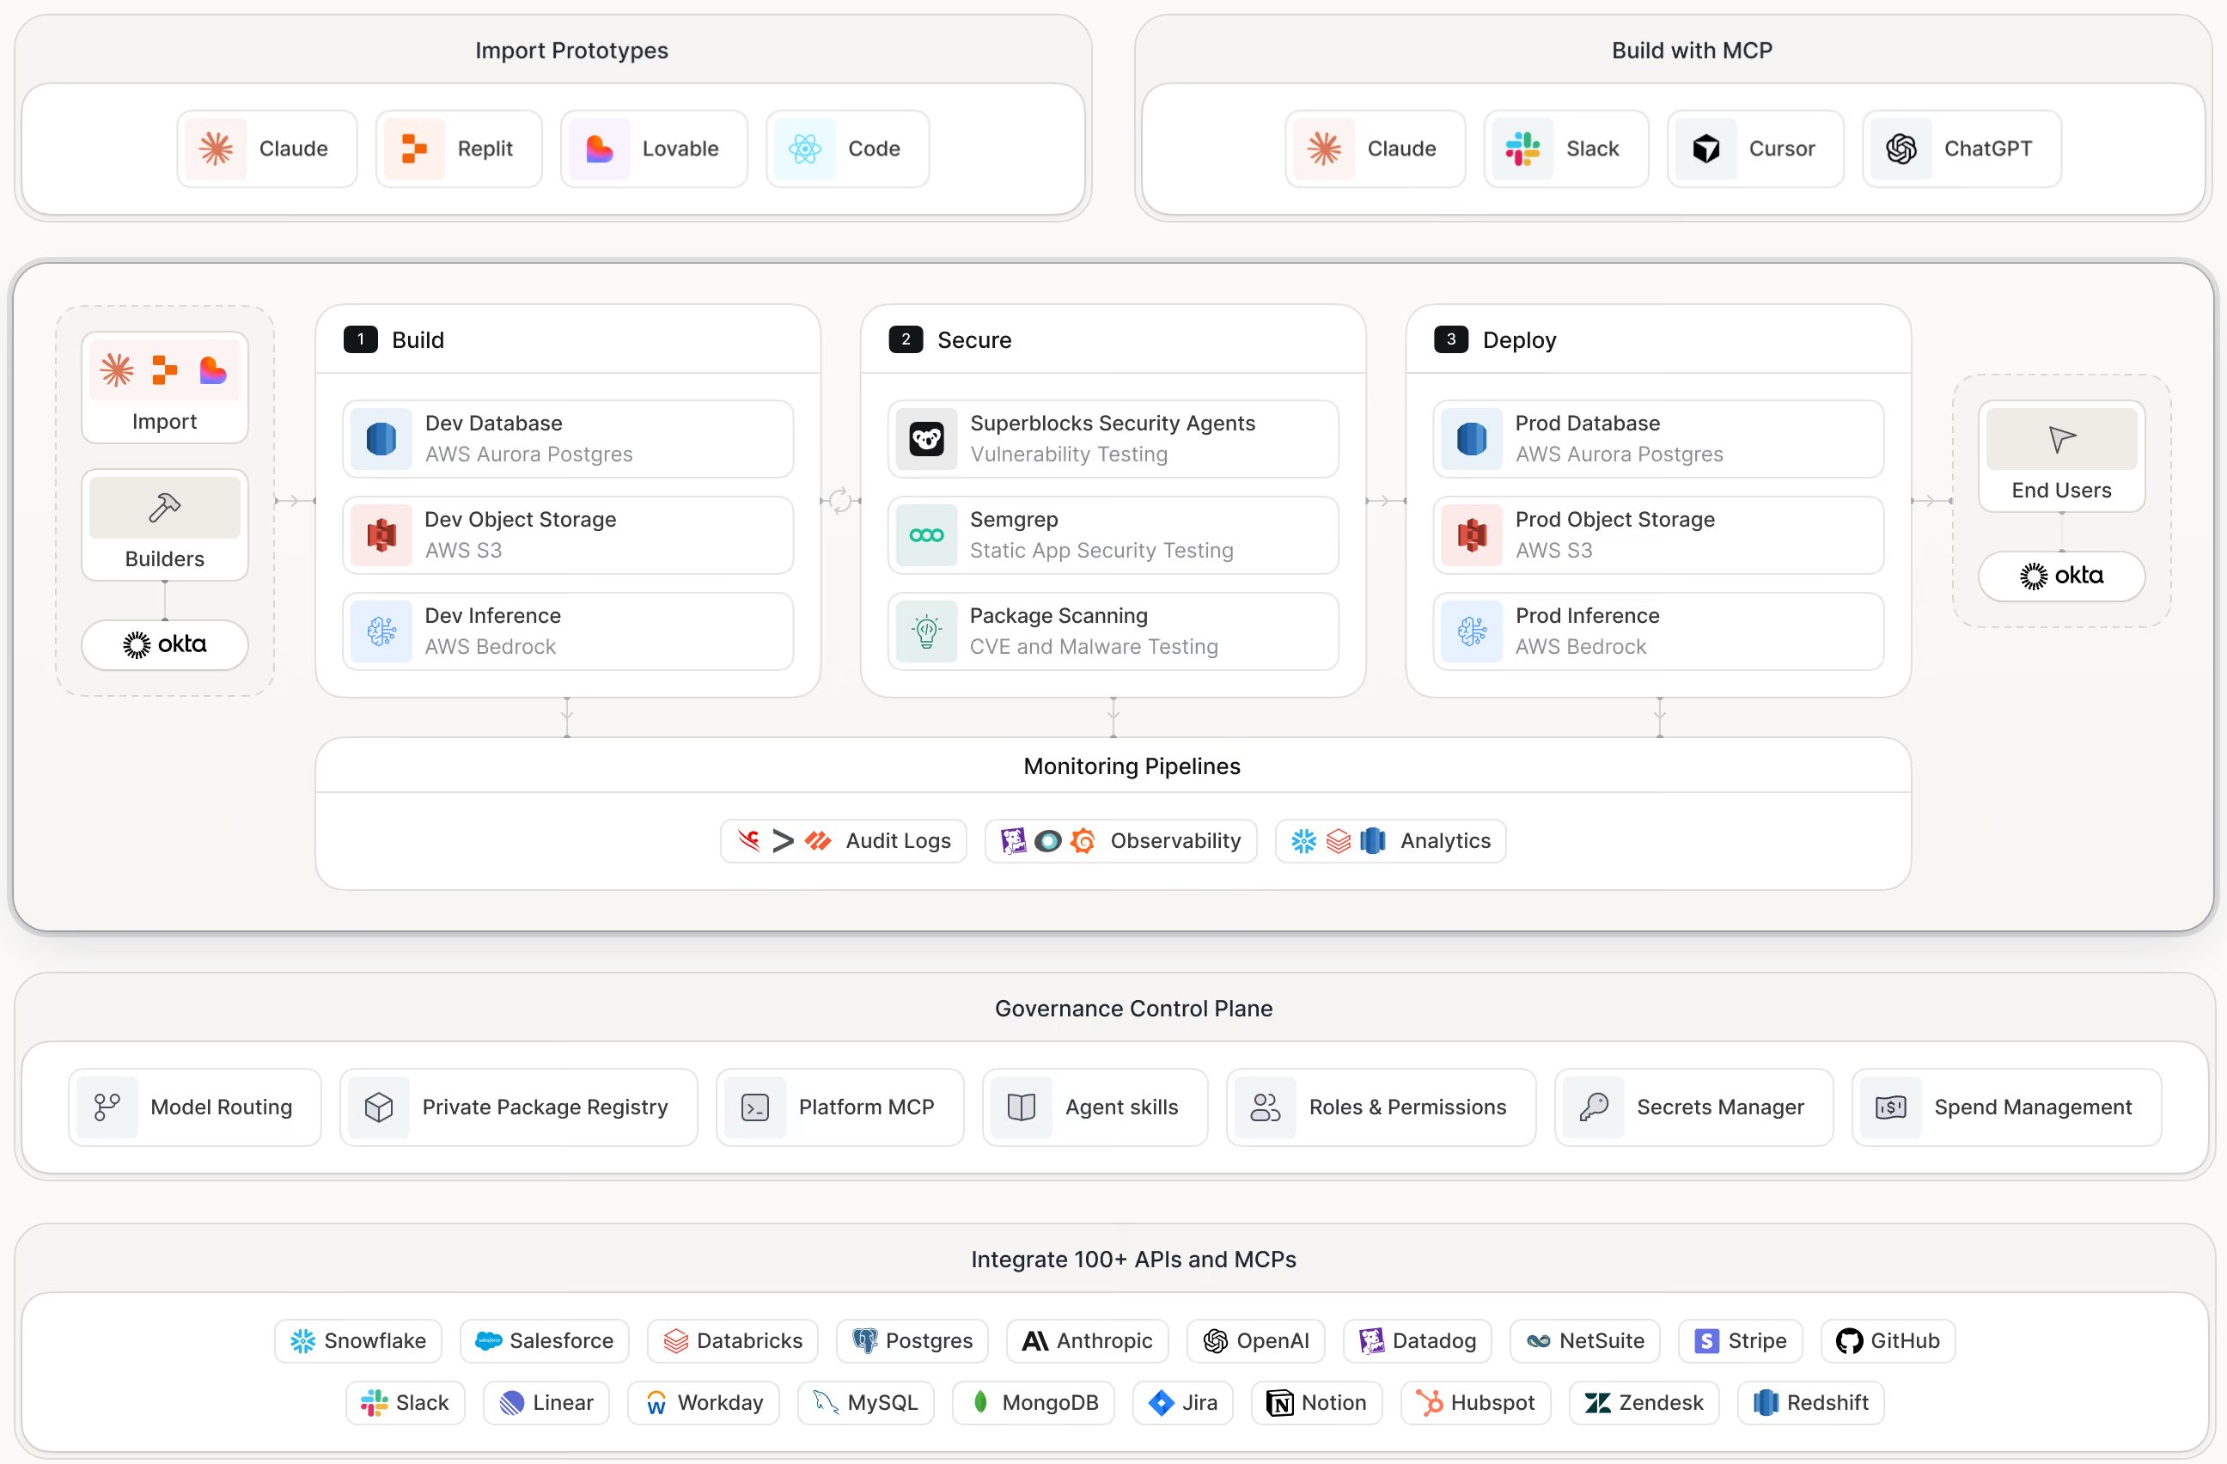Image resolution: width=2227 pixels, height=1464 pixels.
Task: Click the Prod Object Storage S3 icon
Action: click(1472, 535)
